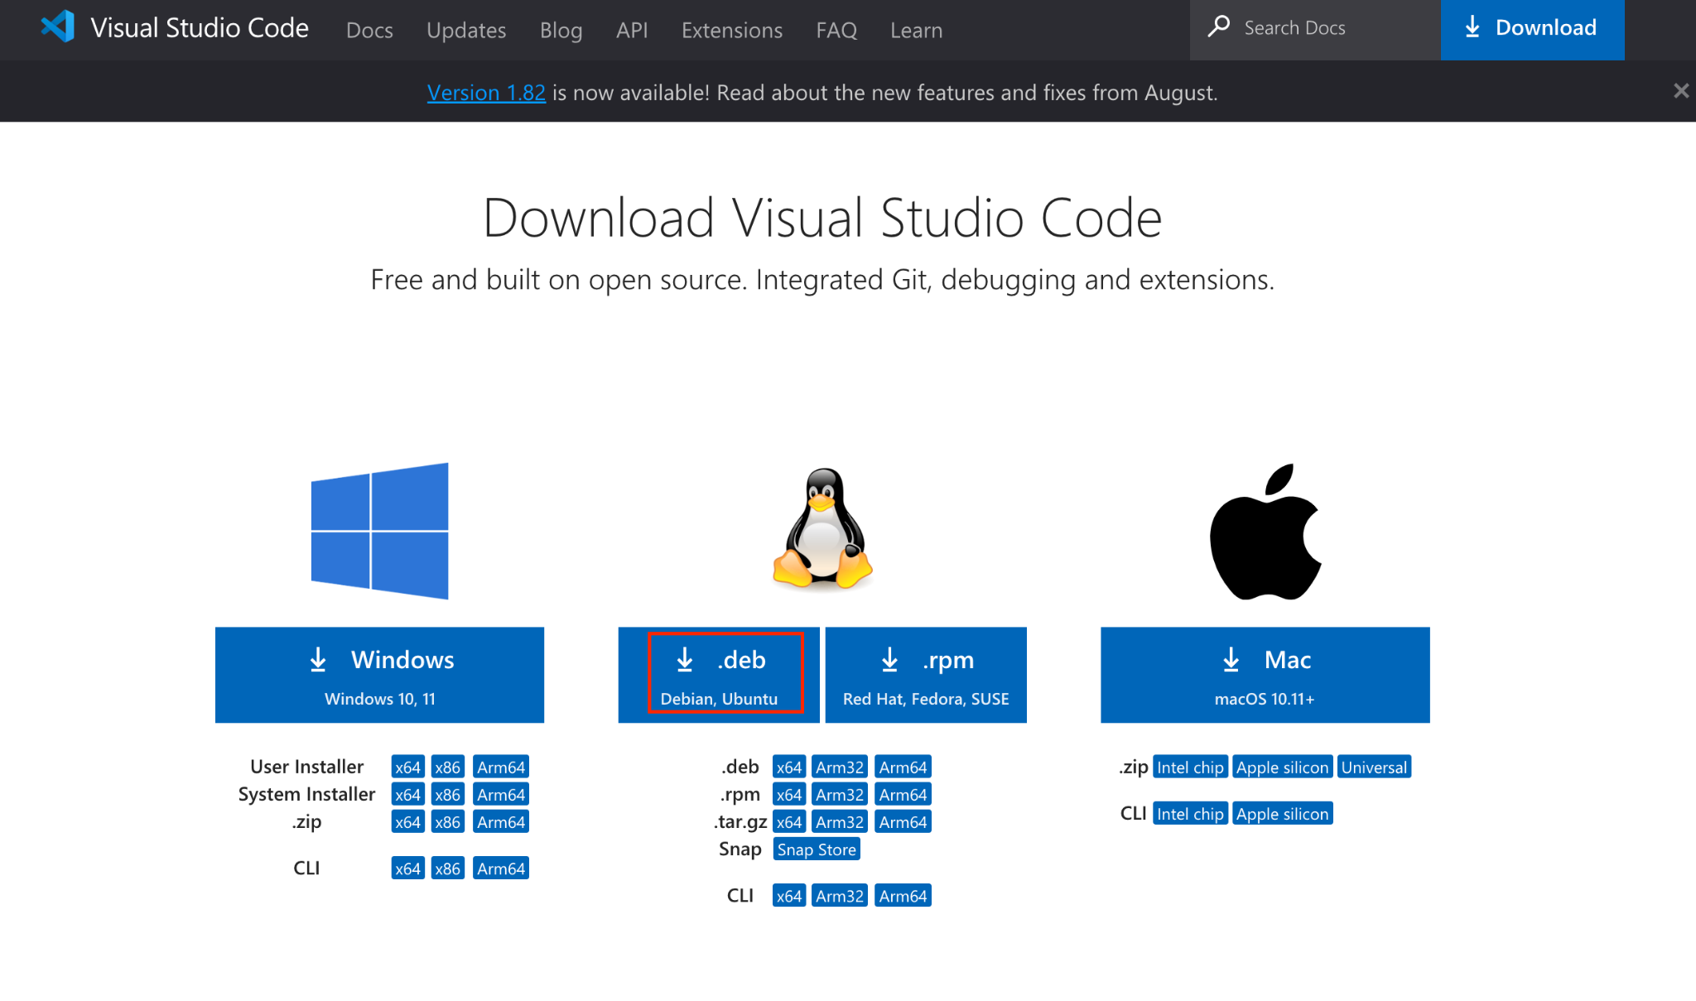Image resolution: width=1696 pixels, height=1001 pixels.
Task: Select the Linux .deb Arm64 link
Action: click(x=903, y=767)
